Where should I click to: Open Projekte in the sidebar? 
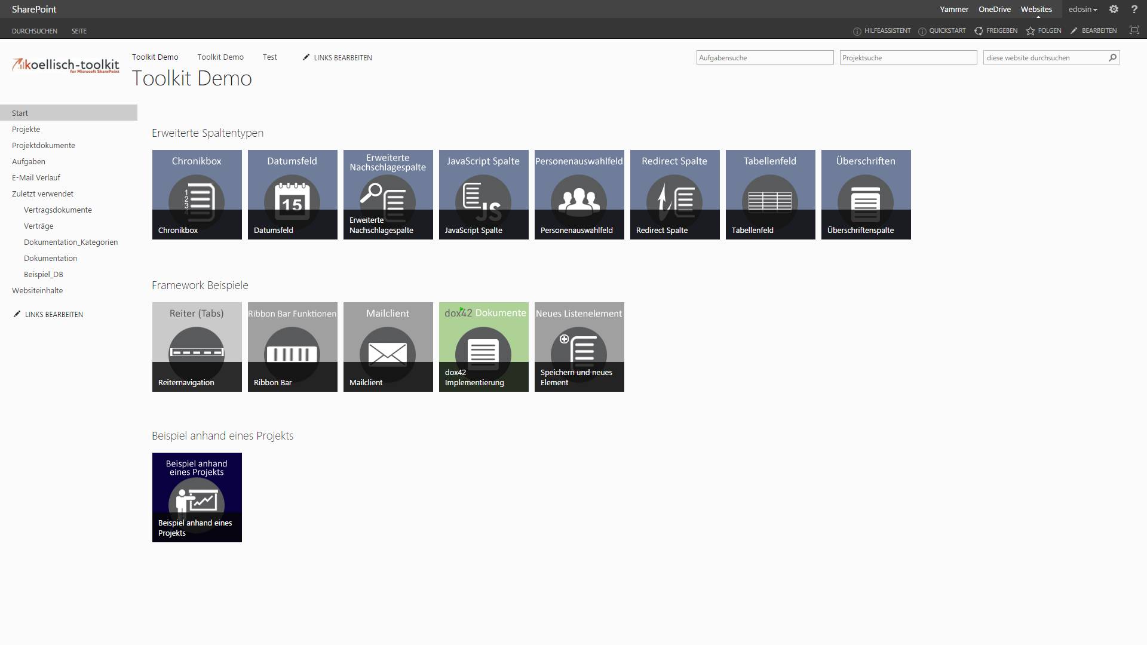click(x=26, y=129)
